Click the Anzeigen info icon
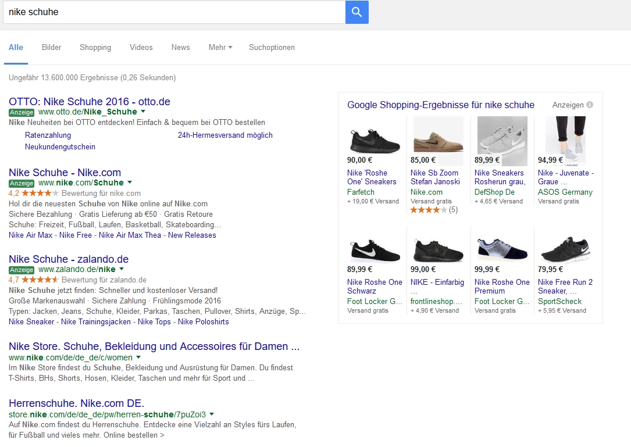Image resolution: width=631 pixels, height=447 pixels. [590, 105]
